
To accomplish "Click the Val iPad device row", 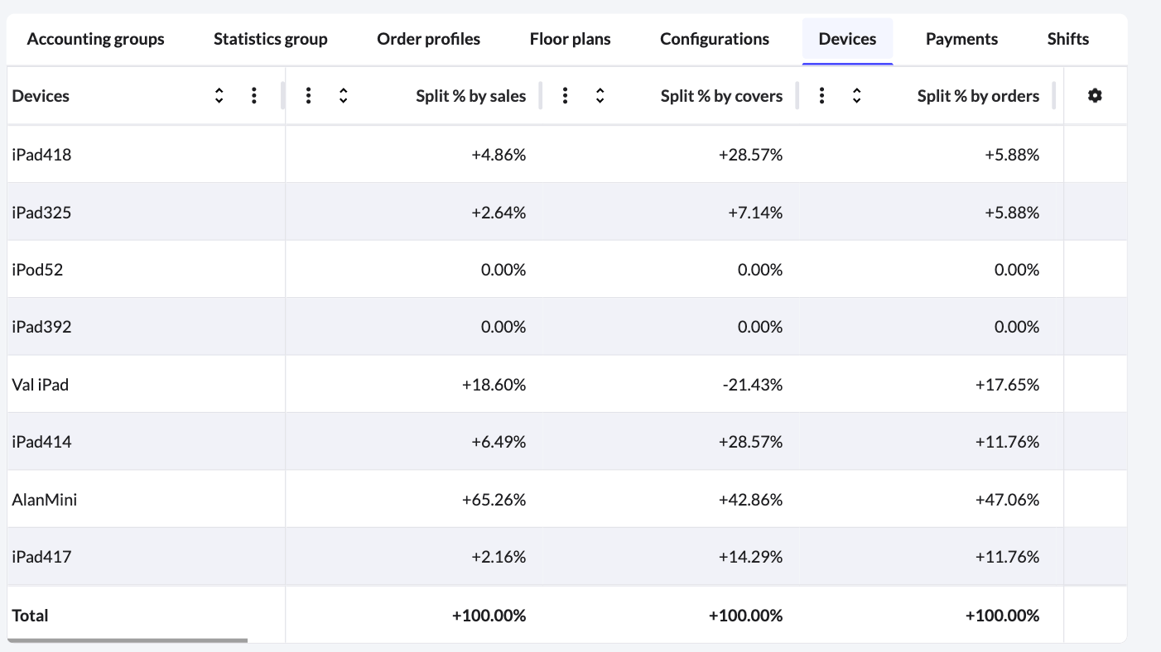I will (x=40, y=385).
